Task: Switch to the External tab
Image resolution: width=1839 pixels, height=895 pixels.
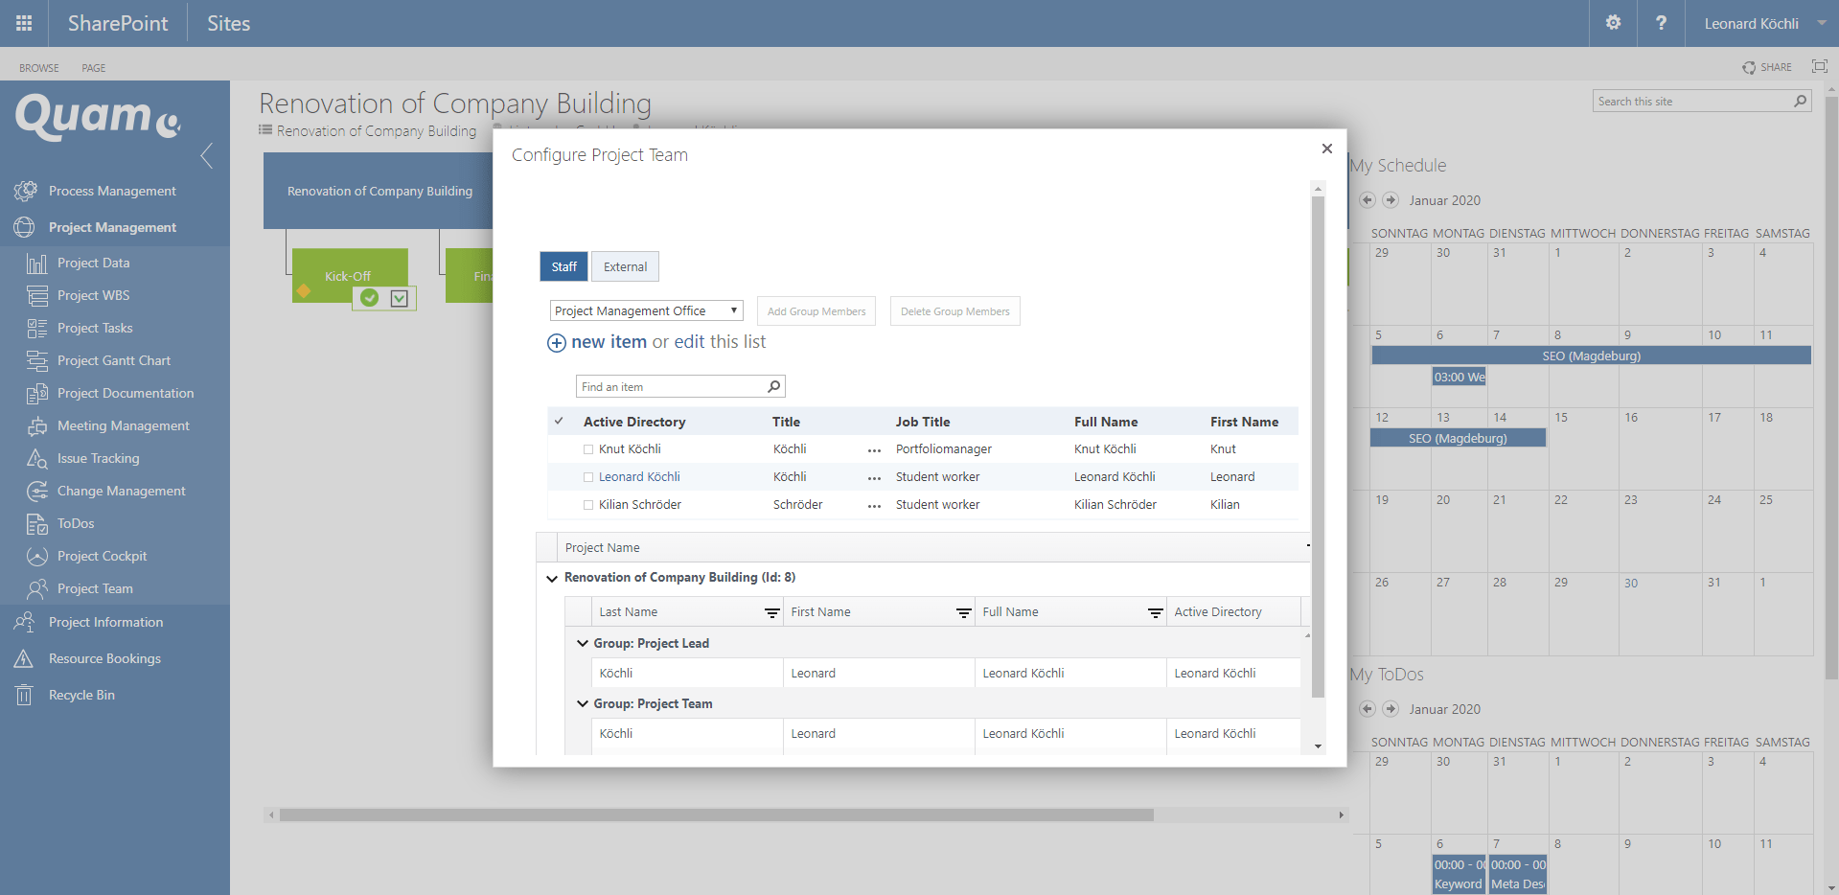Action: tap(625, 267)
